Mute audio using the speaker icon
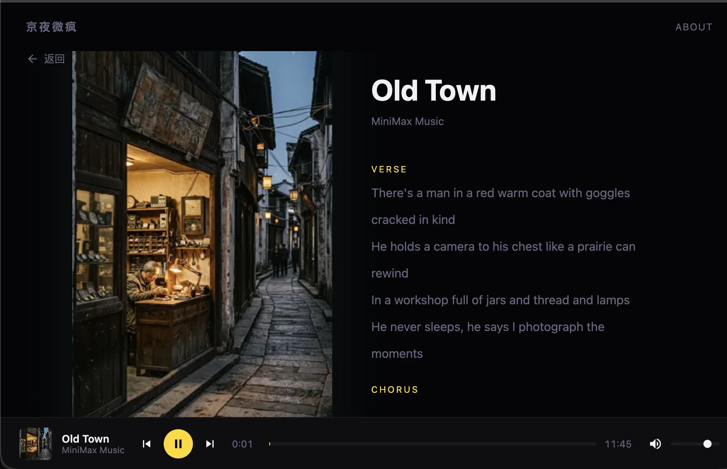The height and width of the screenshot is (469, 727). pos(655,444)
